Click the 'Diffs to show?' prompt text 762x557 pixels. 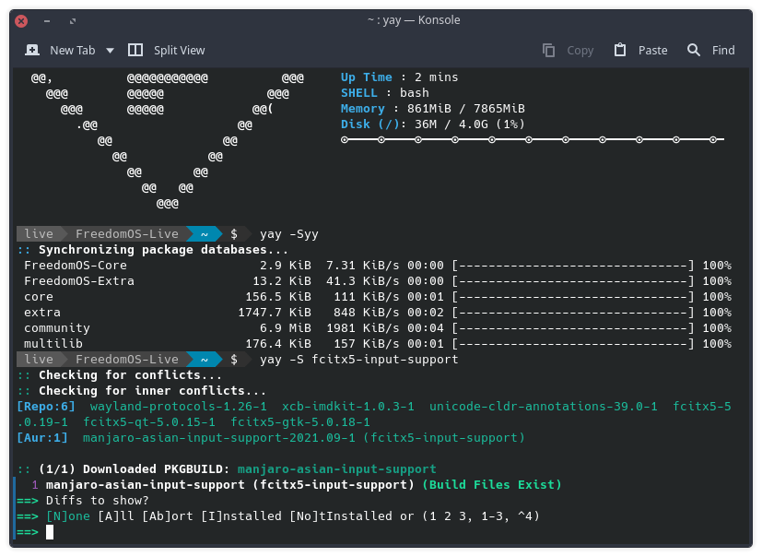tap(97, 501)
